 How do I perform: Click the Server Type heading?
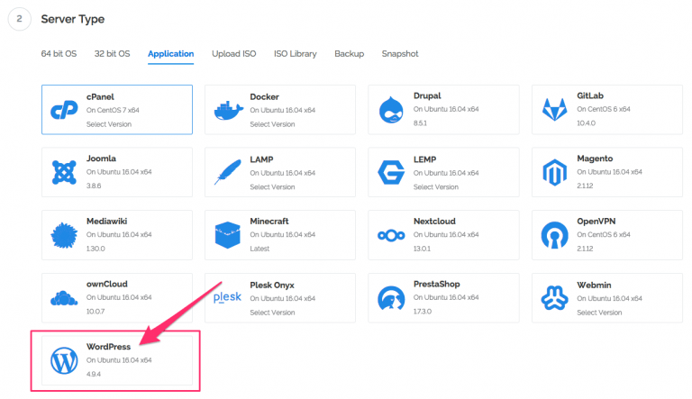pyautogui.click(x=73, y=19)
